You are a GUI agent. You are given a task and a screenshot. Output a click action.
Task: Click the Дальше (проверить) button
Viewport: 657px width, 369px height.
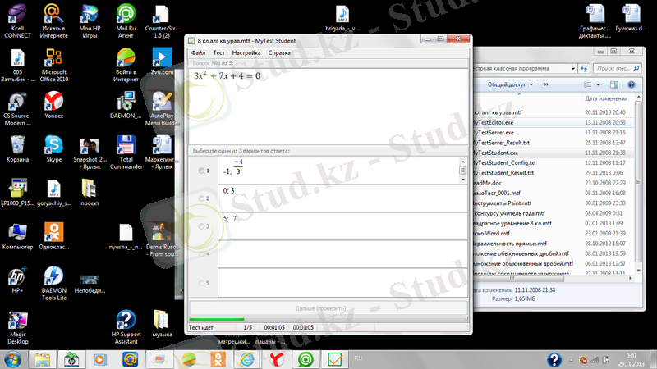(x=328, y=309)
